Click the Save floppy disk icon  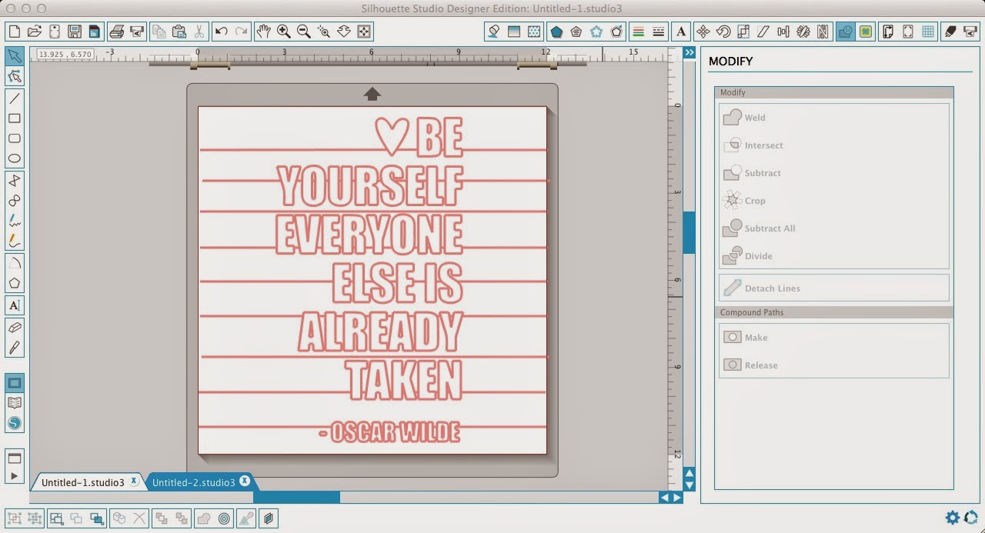click(74, 32)
